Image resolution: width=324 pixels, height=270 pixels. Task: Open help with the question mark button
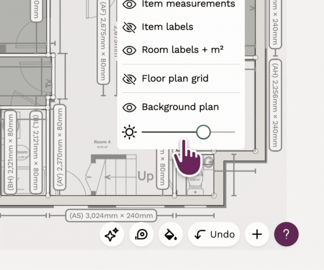[286, 234]
